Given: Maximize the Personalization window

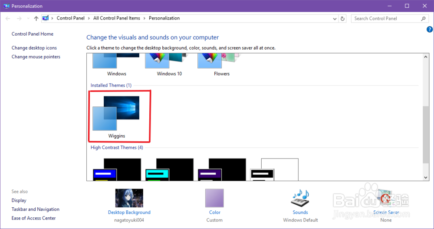Looking at the screenshot, I should [x=407, y=6].
